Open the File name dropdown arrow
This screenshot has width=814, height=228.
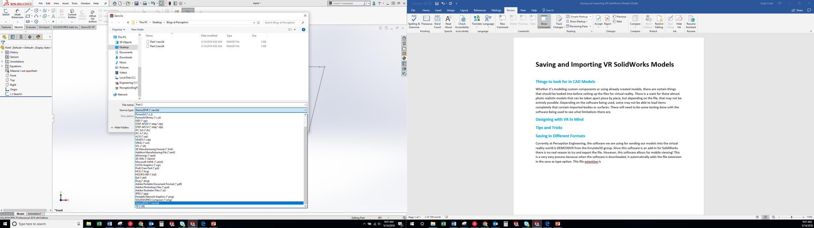tap(305, 105)
